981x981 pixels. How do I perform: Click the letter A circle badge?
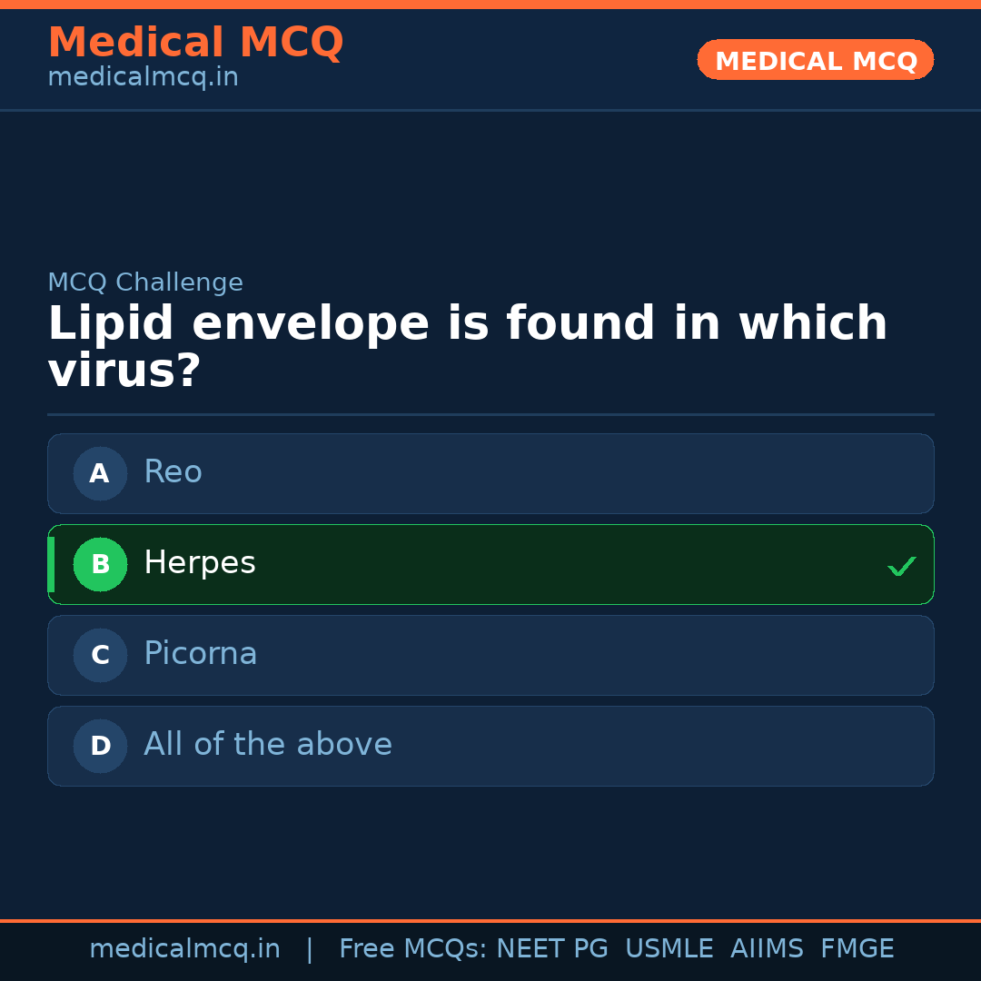pos(100,473)
